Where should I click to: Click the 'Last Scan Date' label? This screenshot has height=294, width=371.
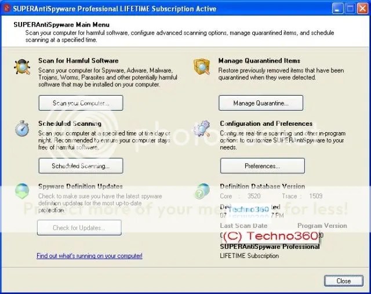point(243,226)
